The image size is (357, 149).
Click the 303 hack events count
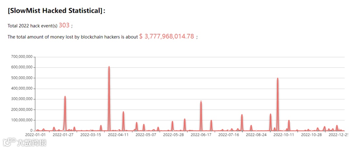[64, 25]
